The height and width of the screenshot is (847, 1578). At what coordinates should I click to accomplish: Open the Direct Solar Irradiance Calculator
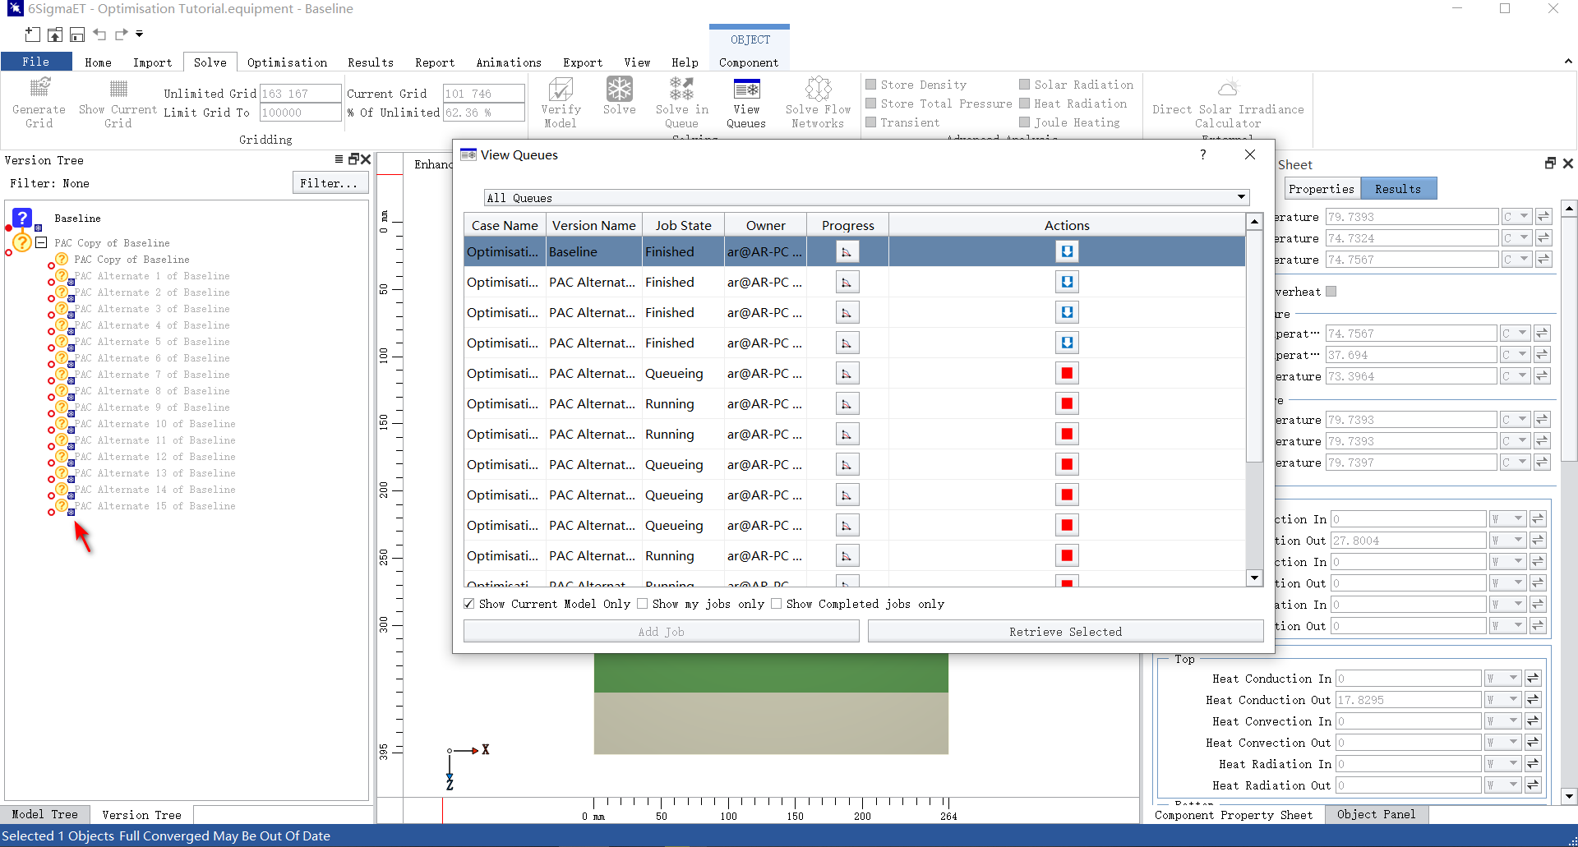pos(1228,89)
